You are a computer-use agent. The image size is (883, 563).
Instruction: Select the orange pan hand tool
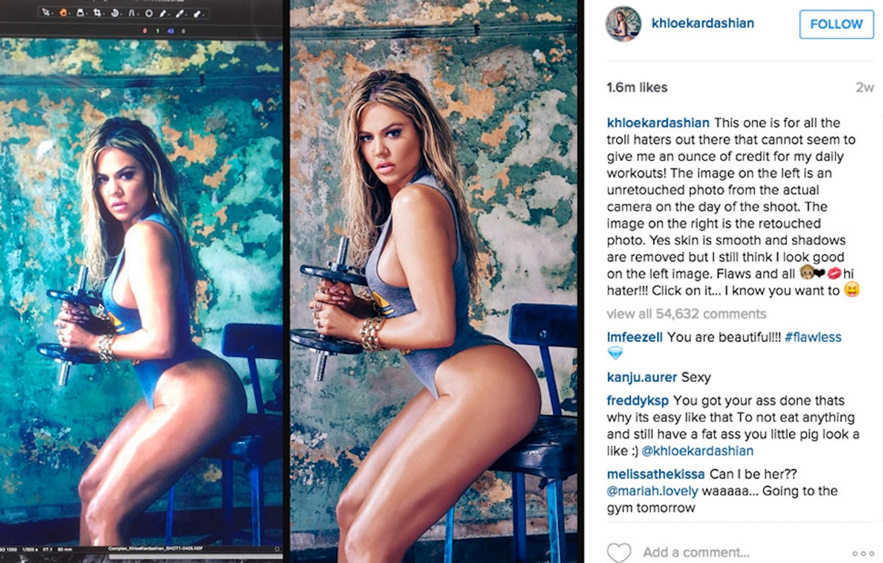[x=63, y=13]
